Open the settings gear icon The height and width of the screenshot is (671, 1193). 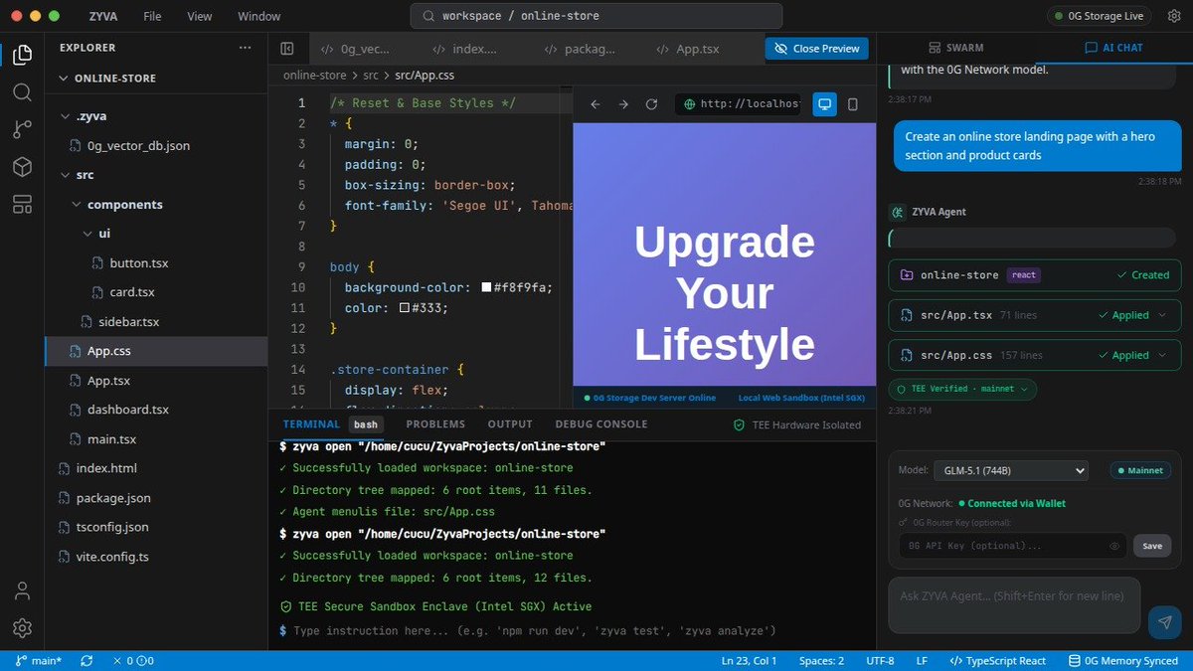(x=22, y=628)
